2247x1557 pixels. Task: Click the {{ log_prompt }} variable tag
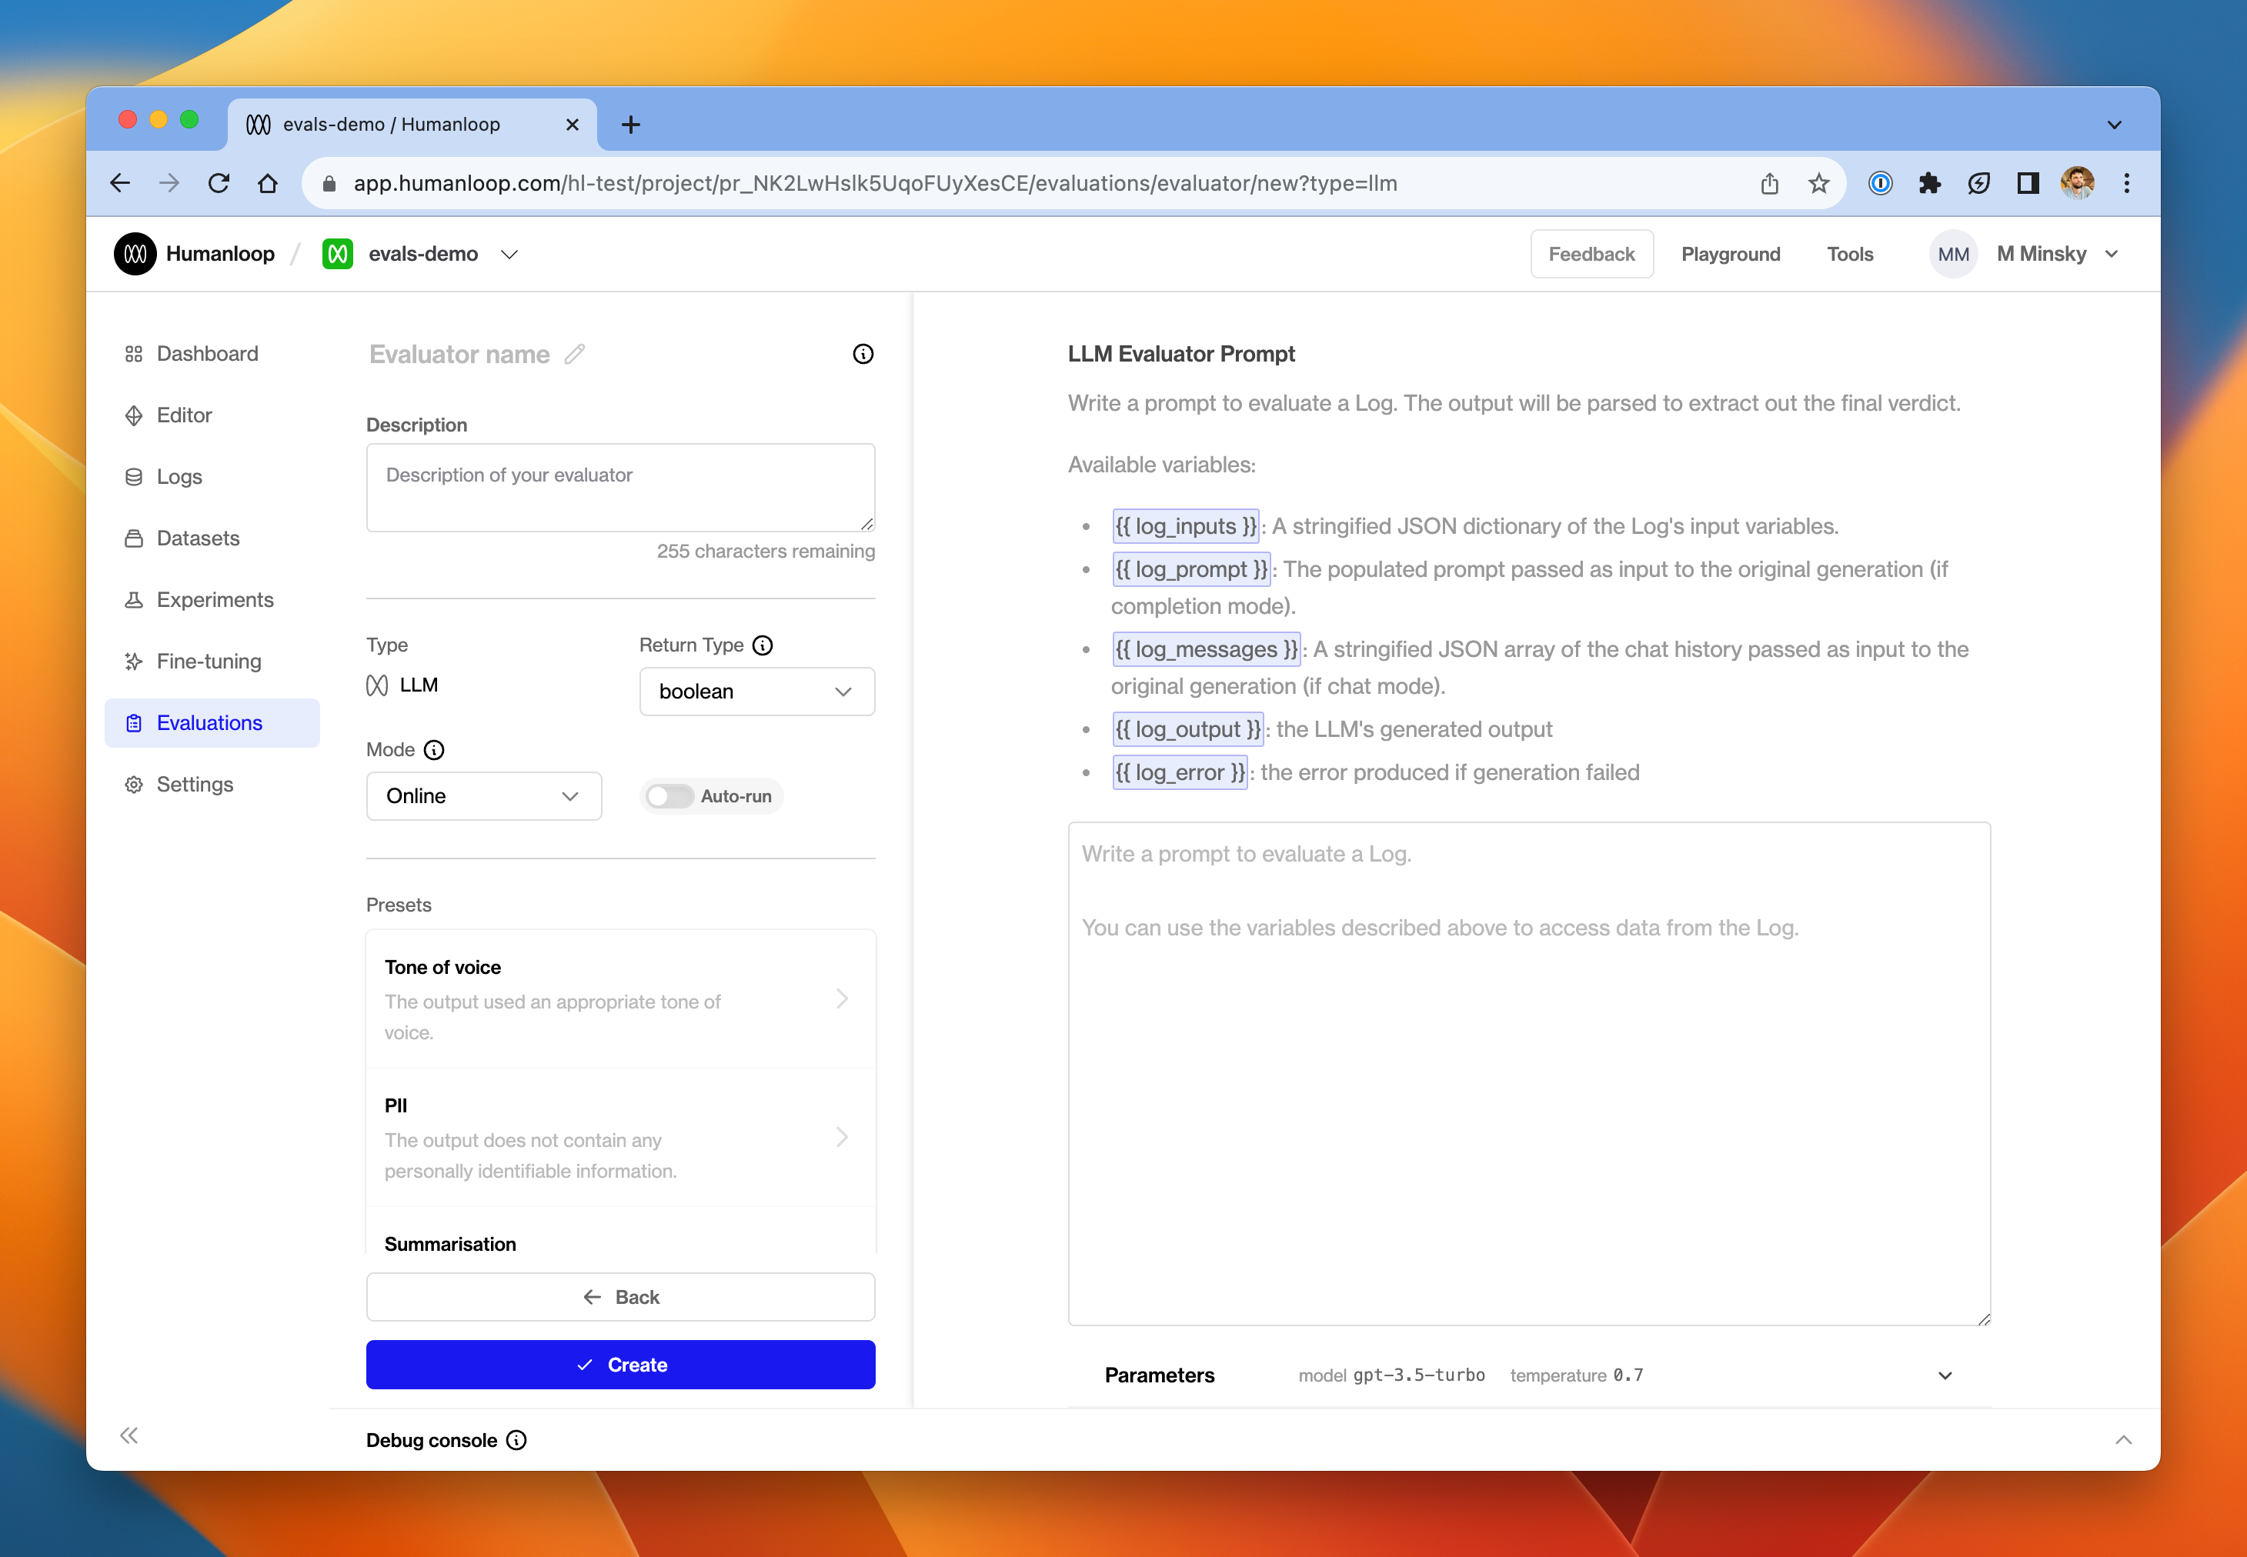pyautogui.click(x=1191, y=570)
